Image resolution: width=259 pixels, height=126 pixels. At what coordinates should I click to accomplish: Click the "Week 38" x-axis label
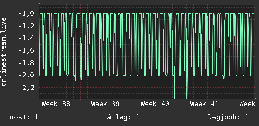tap(56, 104)
